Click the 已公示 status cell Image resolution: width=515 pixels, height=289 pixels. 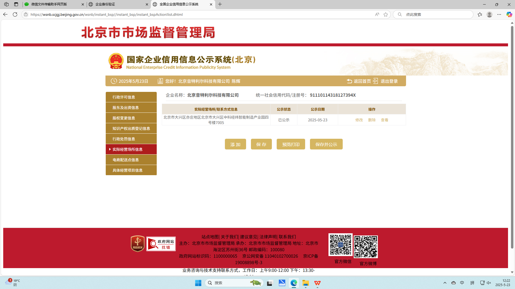284,120
